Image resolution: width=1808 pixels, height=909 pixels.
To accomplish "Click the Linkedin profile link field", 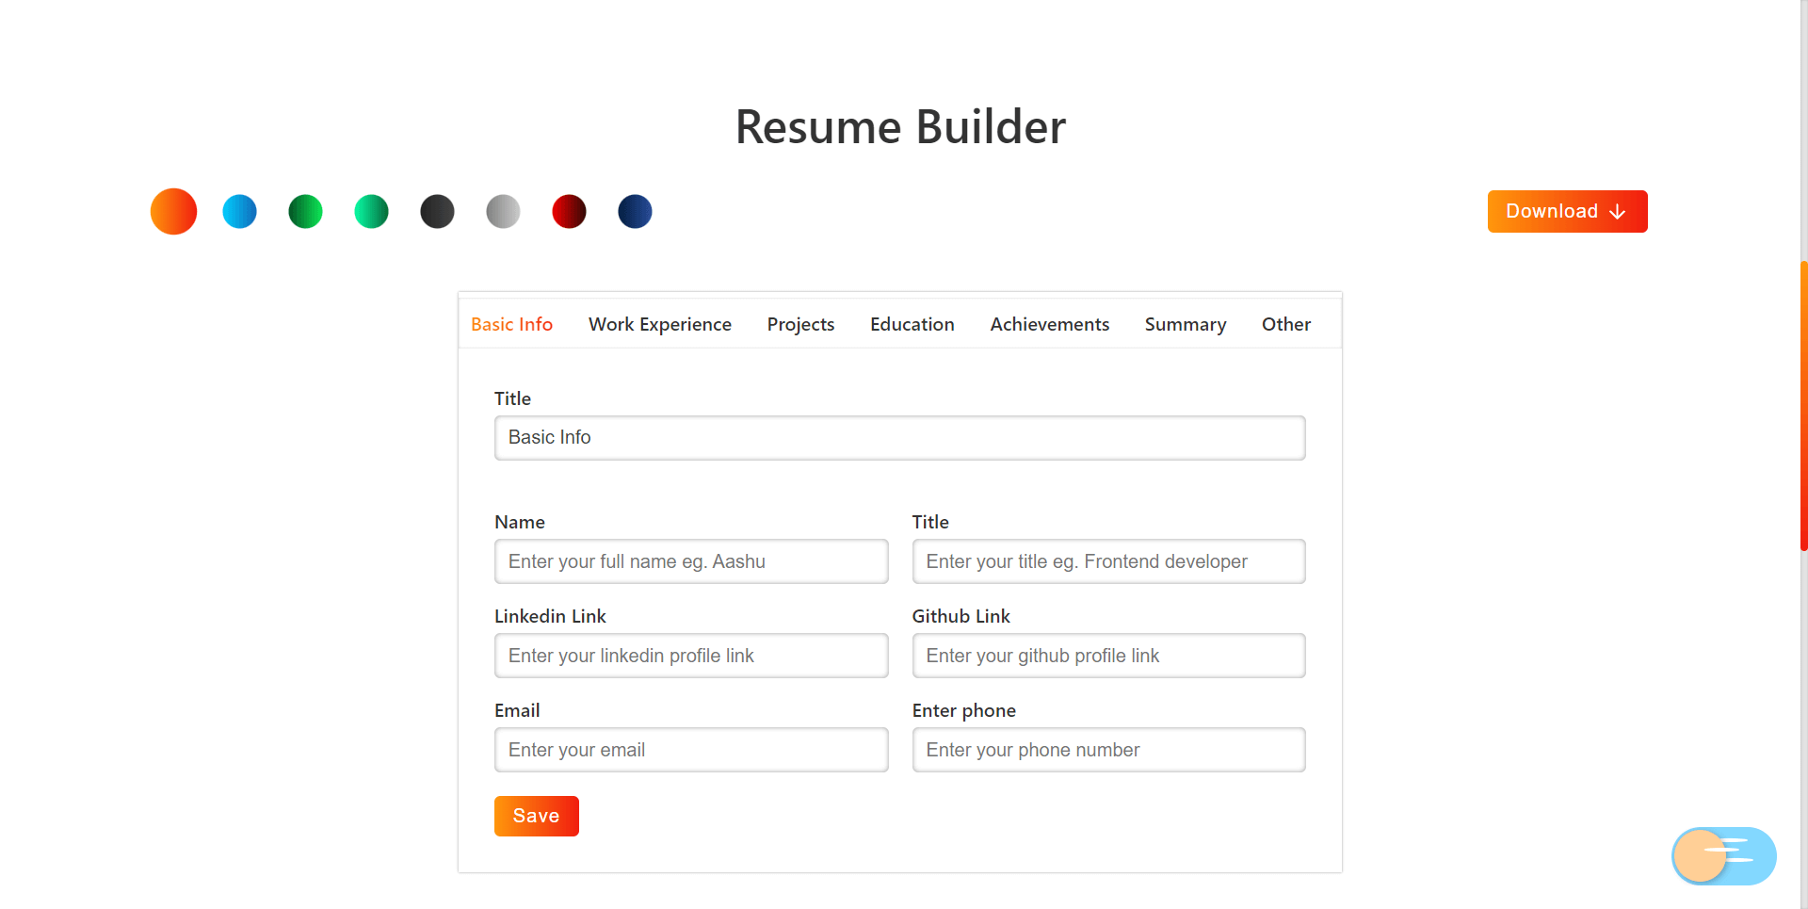I will pyautogui.click(x=690, y=656).
